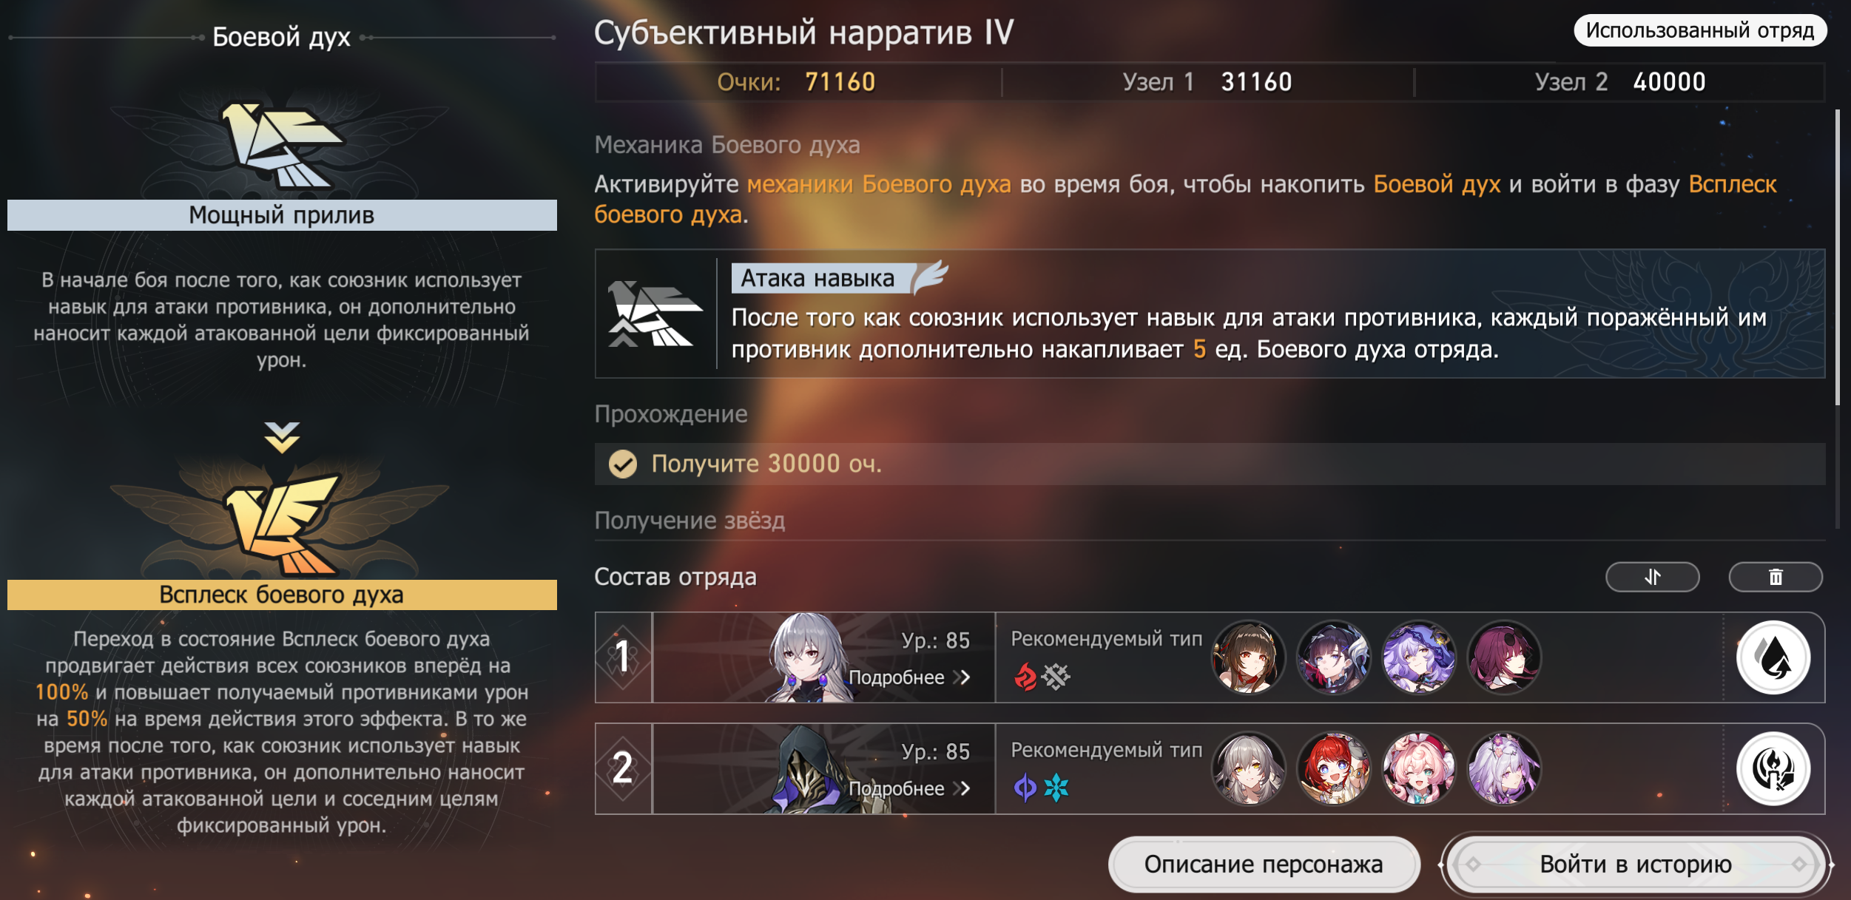This screenshot has height=900, width=1851.
Task: Click the flame-and-sword buff icon for team 2
Action: (x=1773, y=768)
